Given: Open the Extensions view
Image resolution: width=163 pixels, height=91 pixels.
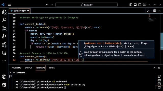Looking at the screenshot, I should (x=4, y=45).
